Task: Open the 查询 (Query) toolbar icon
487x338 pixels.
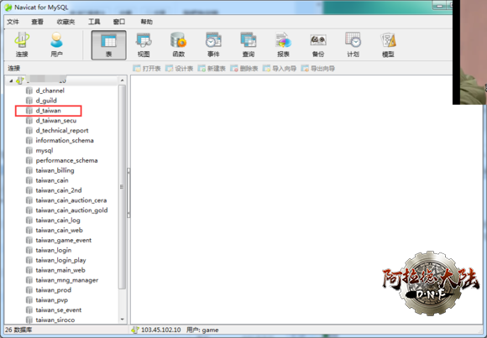Action: click(x=249, y=44)
